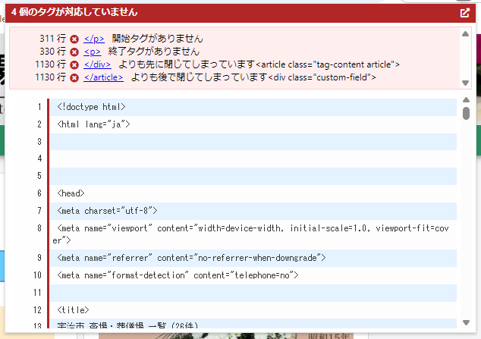Select the meta charset="utf-8" line
481x339 pixels.
click(107, 211)
